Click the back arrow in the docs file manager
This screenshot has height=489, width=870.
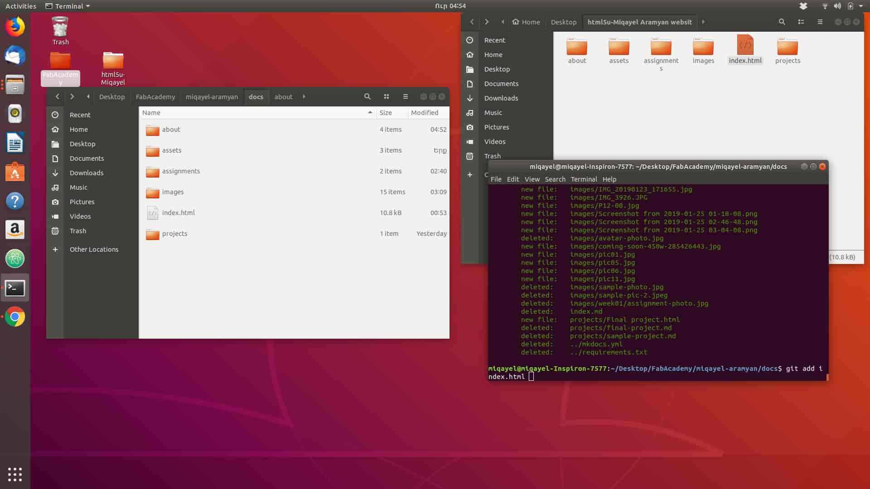point(58,96)
